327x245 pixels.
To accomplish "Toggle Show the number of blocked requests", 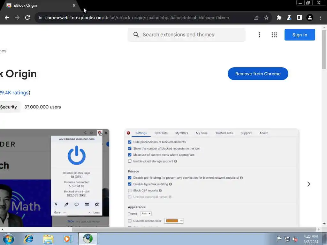I will pyautogui.click(x=130, y=149).
